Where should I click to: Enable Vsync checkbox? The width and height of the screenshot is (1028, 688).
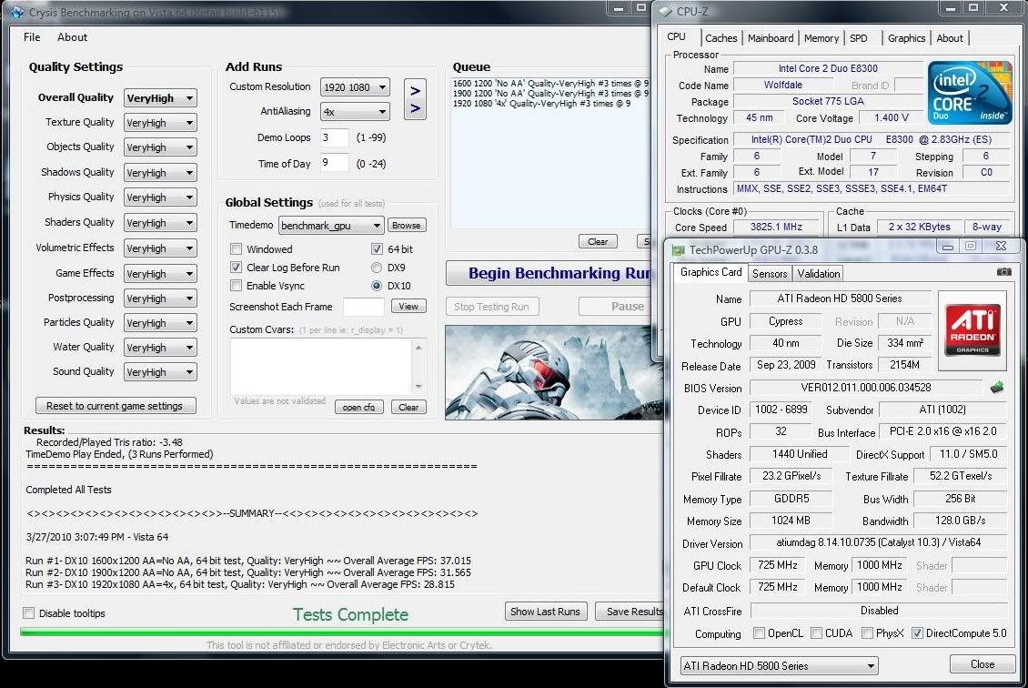(236, 285)
